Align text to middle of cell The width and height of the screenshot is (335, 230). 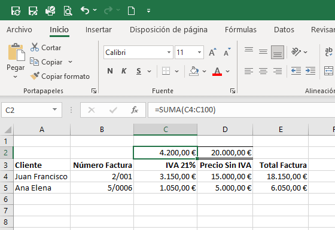pyautogui.click(x=263, y=51)
